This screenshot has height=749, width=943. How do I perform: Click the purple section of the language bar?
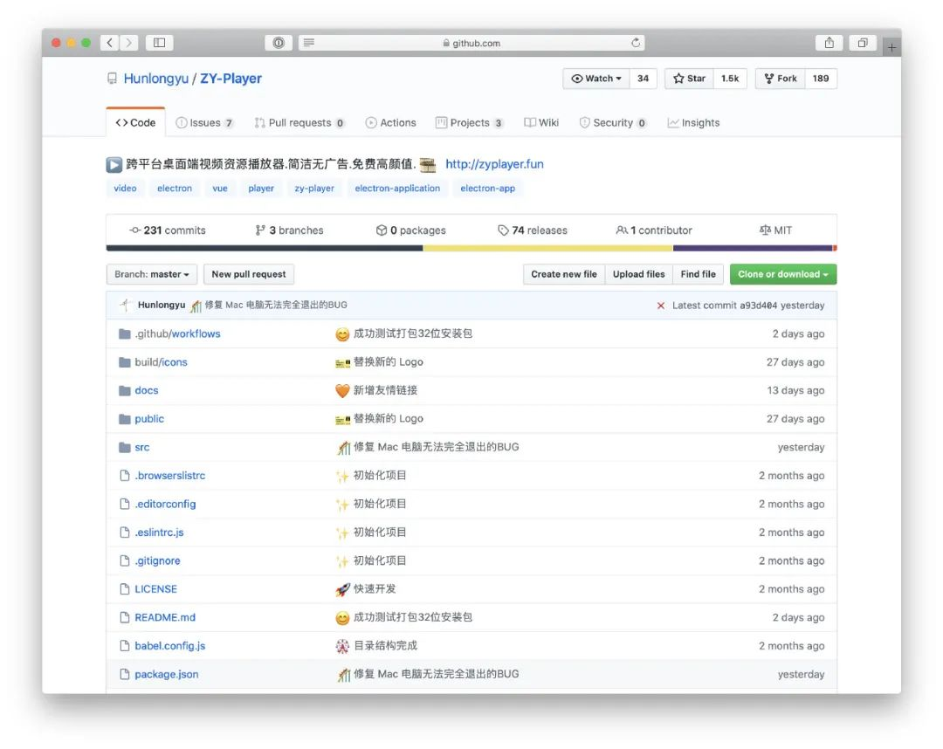pyautogui.click(x=753, y=248)
